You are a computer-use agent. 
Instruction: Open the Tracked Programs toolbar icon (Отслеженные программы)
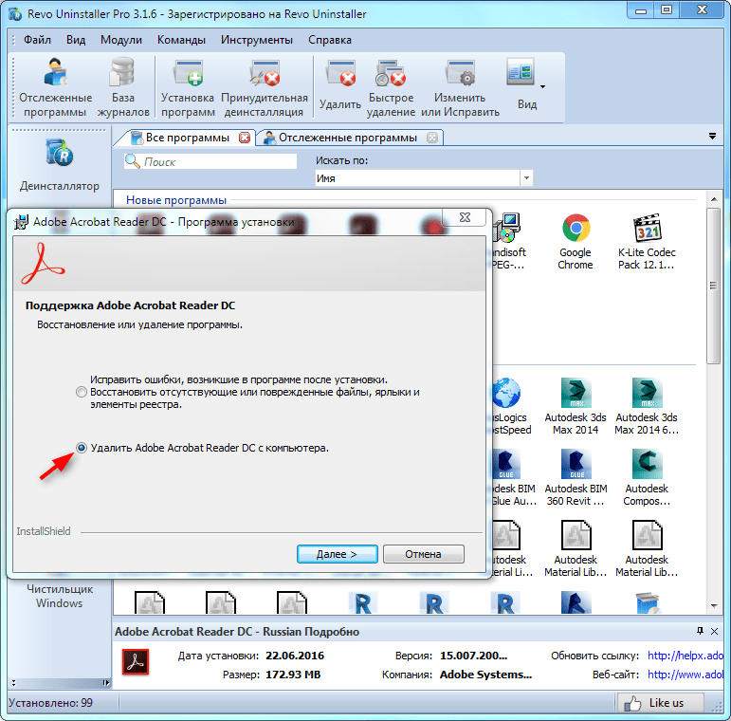[56, 87]
